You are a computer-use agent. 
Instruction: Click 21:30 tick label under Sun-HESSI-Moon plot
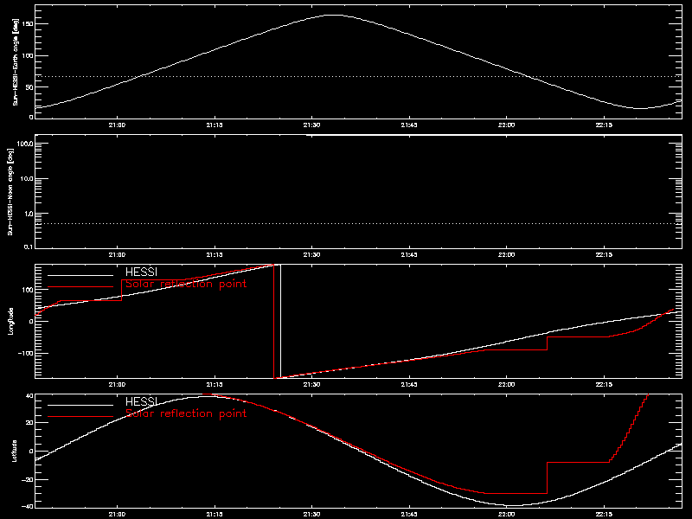click(311, 254)
